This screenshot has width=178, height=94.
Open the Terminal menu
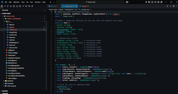coord(37,2)
